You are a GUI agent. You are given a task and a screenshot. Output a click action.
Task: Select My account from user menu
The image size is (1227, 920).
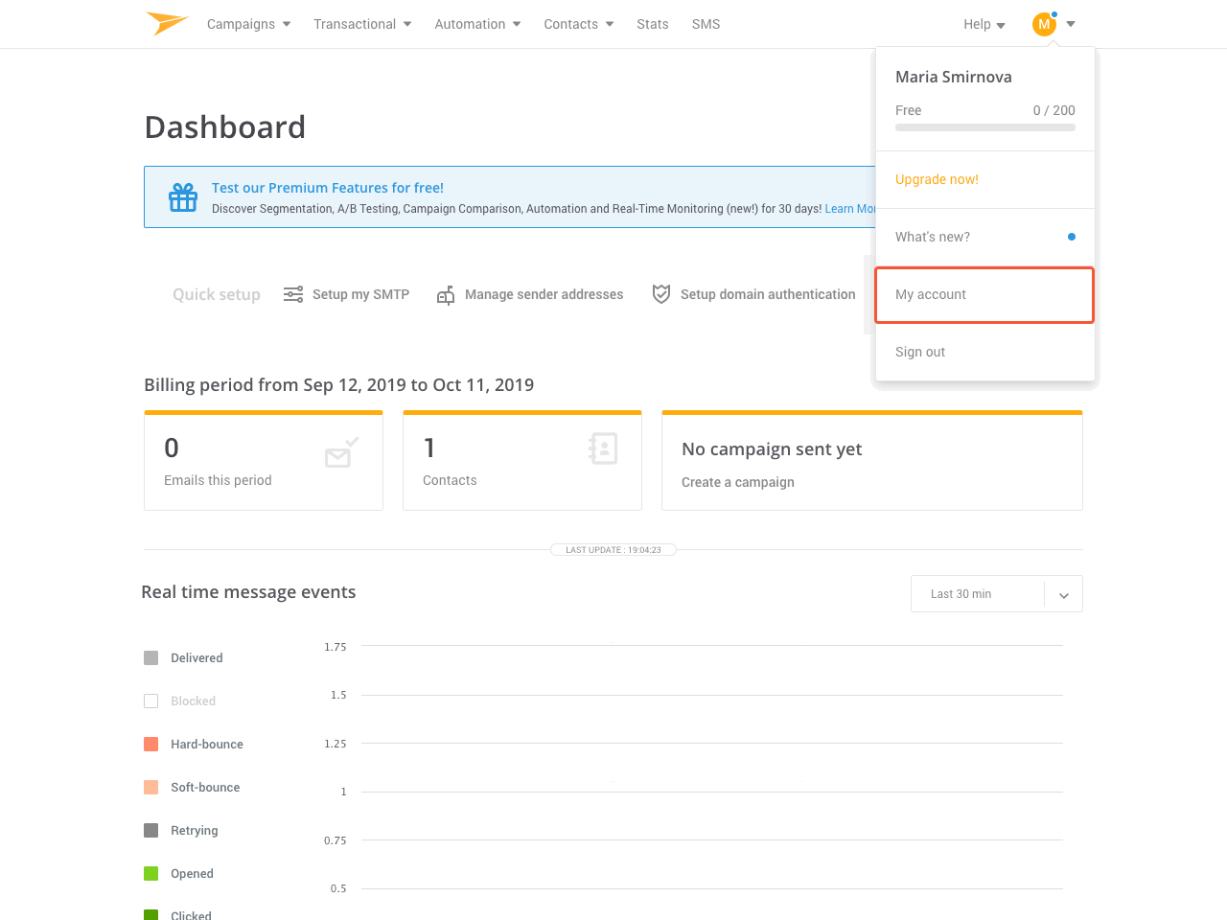(x=984, y=295)
